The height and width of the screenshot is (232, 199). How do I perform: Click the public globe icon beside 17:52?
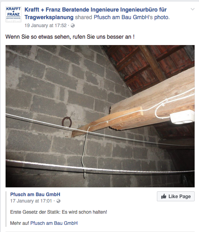tap(73, 26)
